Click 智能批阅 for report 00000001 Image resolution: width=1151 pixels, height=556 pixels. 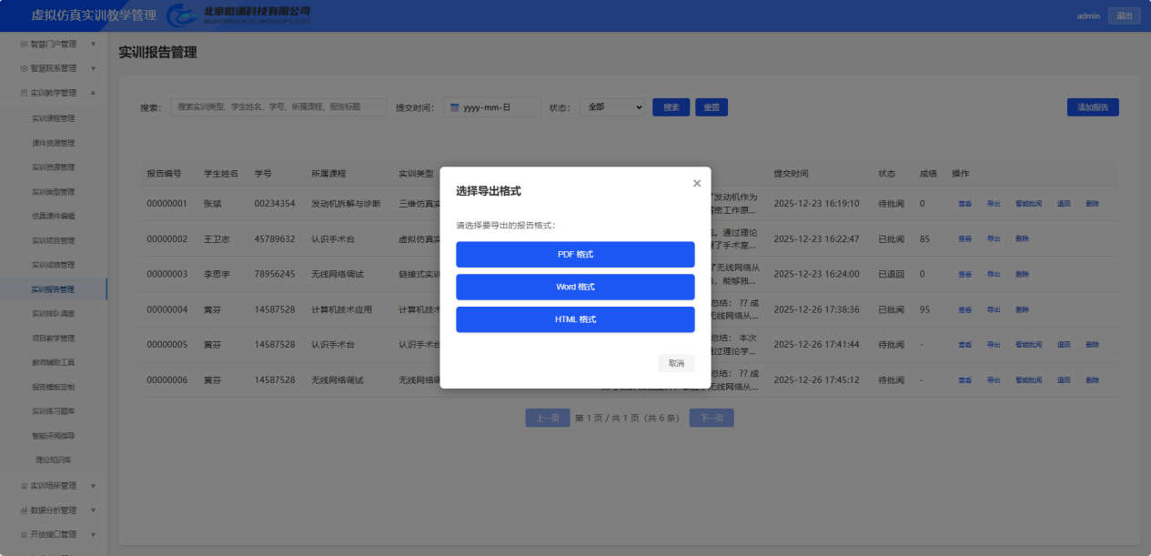click(x=1028, y=204)
